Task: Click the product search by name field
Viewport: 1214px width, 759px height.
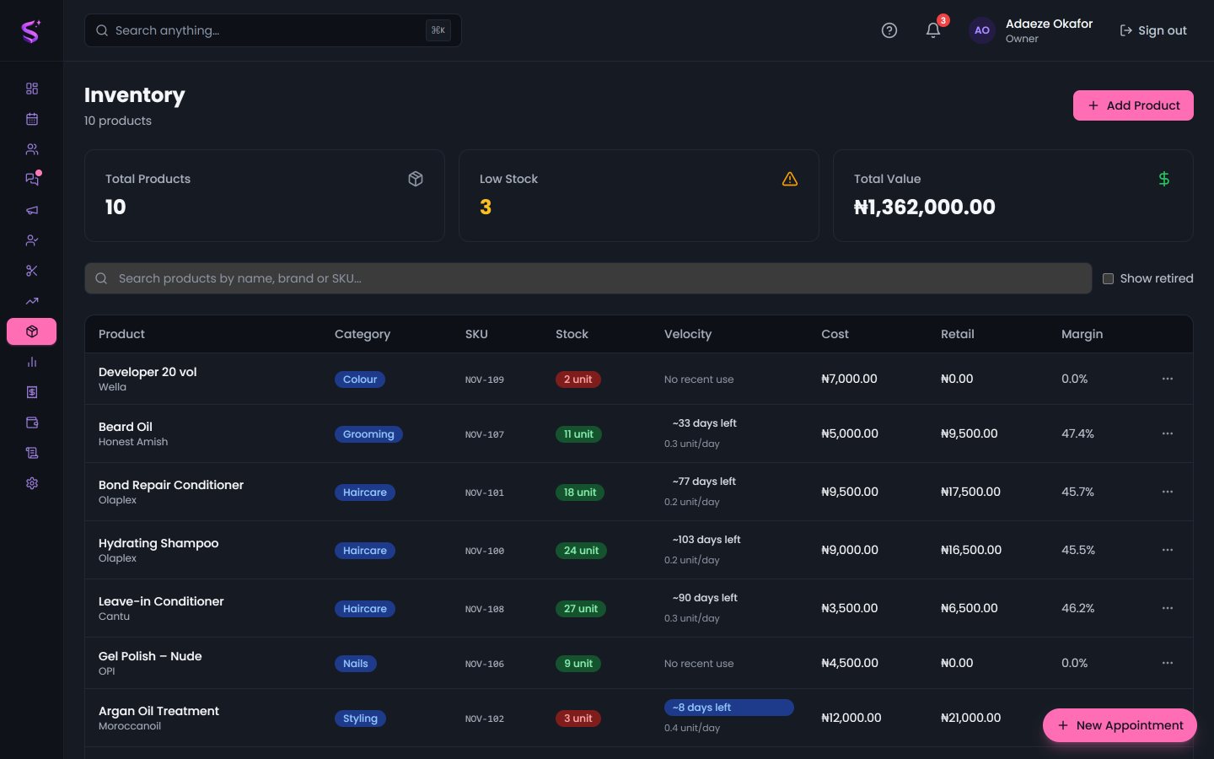Action: 588,278
